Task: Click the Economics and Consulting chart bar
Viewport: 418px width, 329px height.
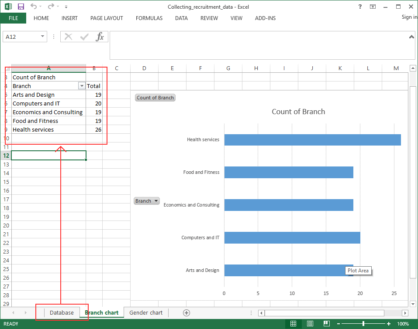Action: click(289, 205)
